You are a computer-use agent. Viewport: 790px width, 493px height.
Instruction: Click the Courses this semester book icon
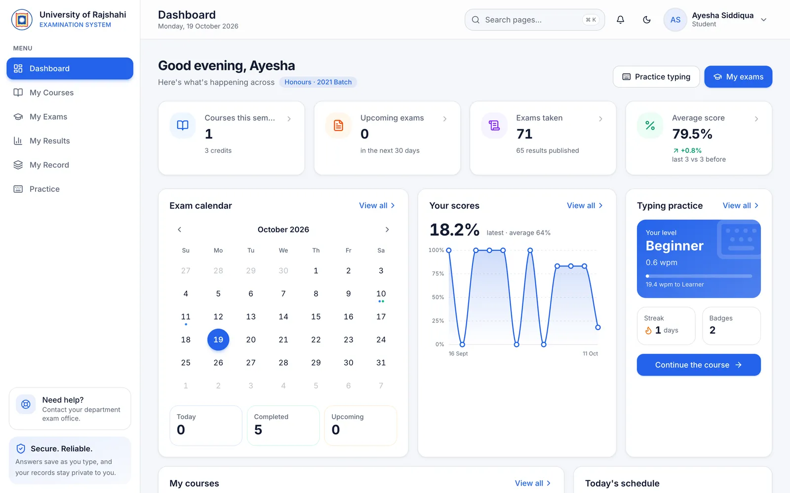point(183,125)
